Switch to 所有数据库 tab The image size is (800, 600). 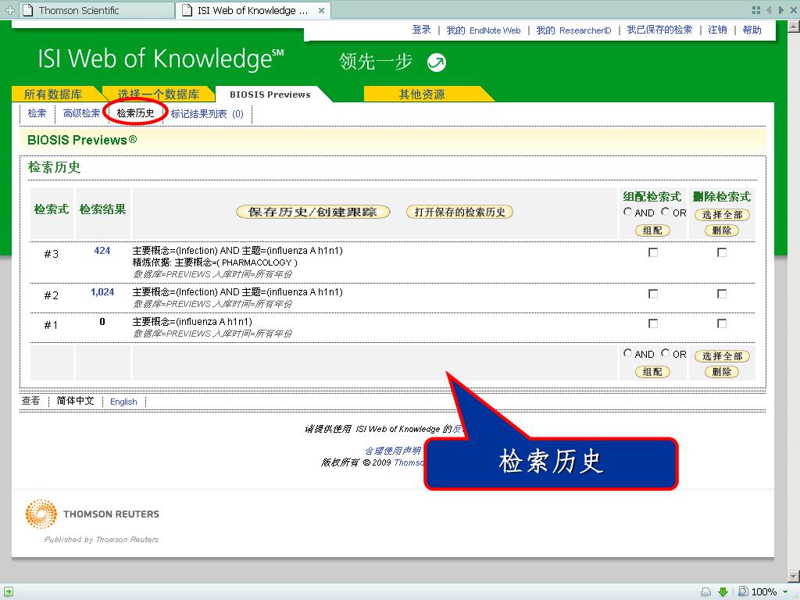click(53, 94)
